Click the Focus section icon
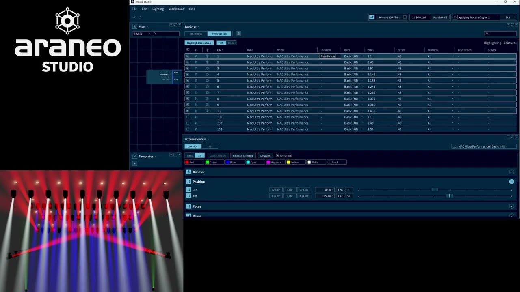 pyautogui.click(x=188, y=206)
